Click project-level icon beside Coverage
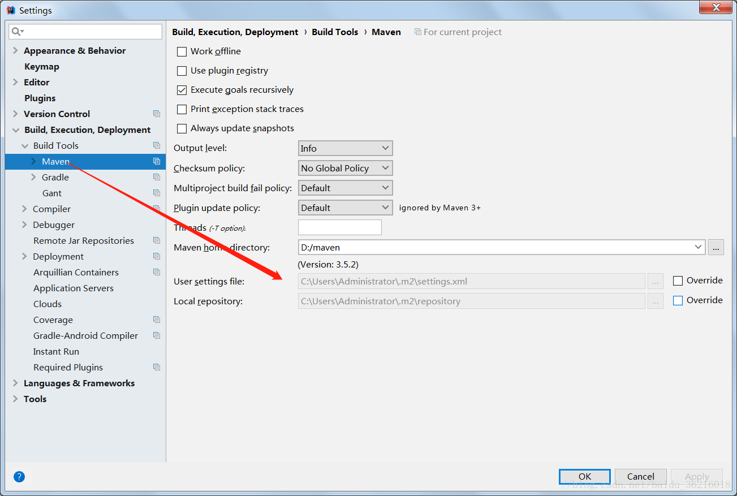The image size is (737, 496). coord(157,320)
